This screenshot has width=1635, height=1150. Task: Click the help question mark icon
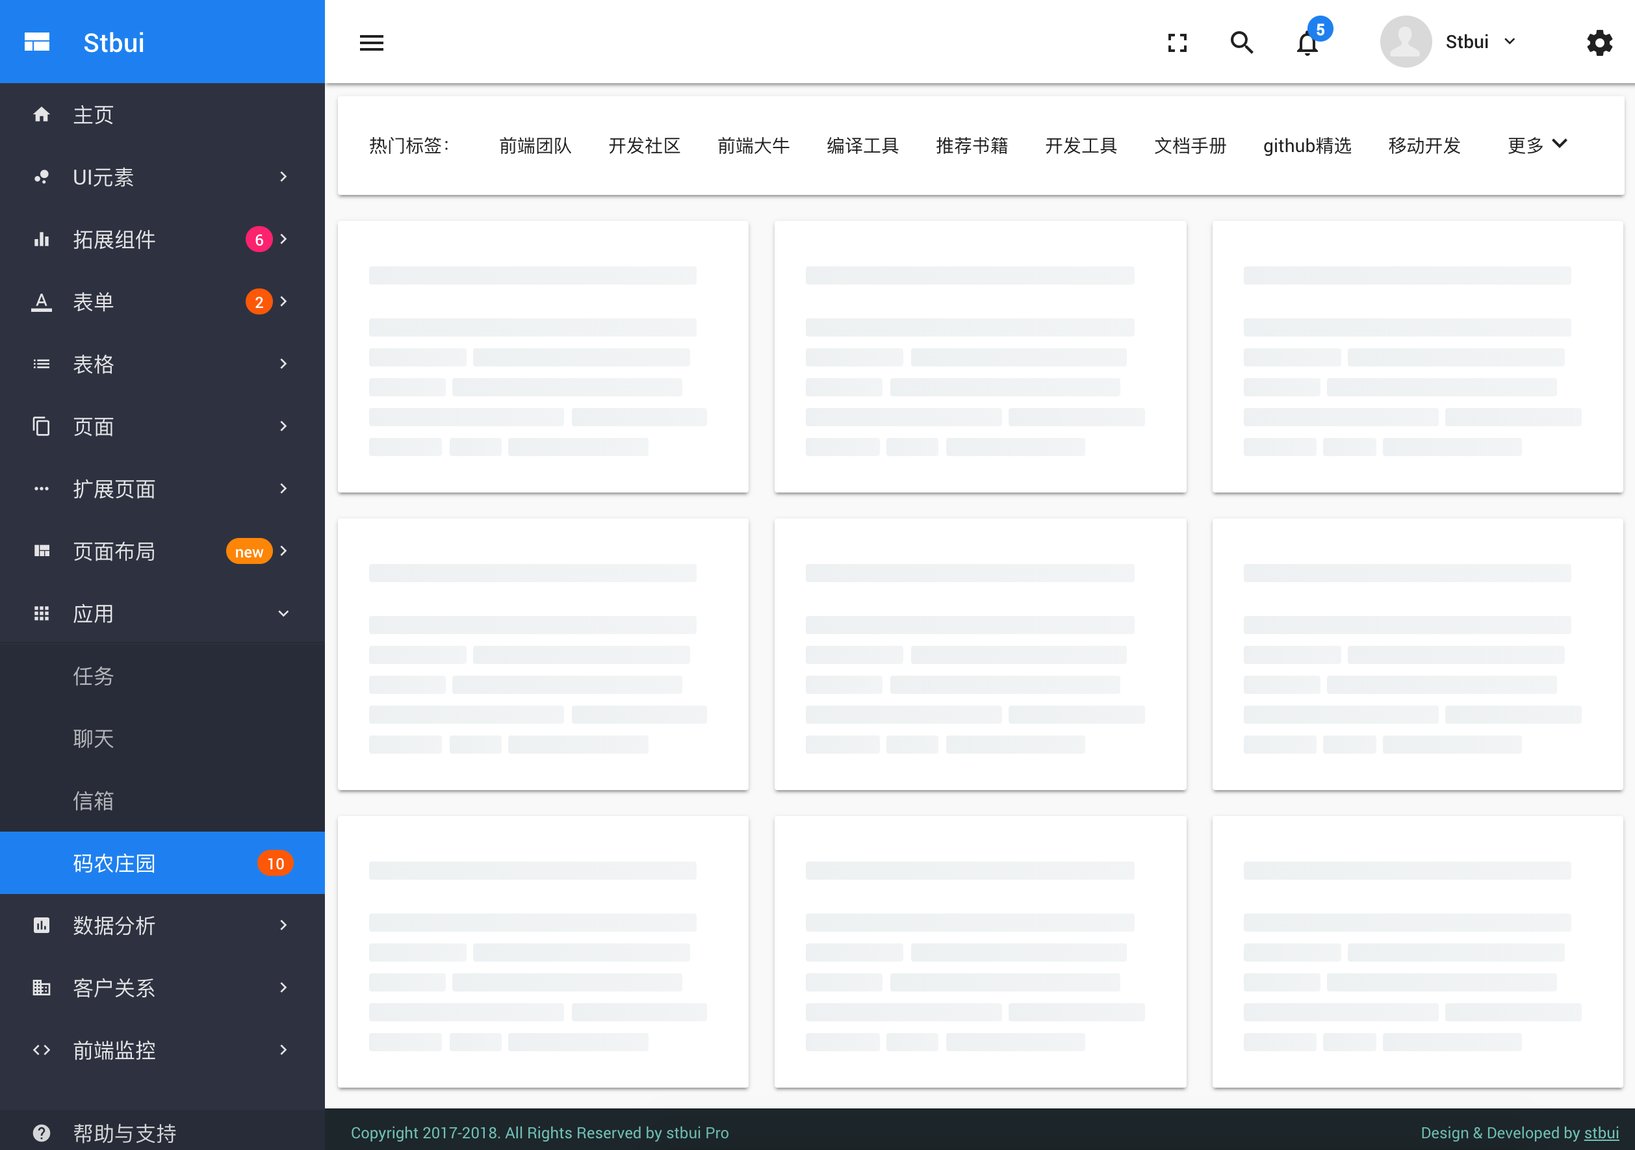pyautogui.click(x=42, y=1132)
